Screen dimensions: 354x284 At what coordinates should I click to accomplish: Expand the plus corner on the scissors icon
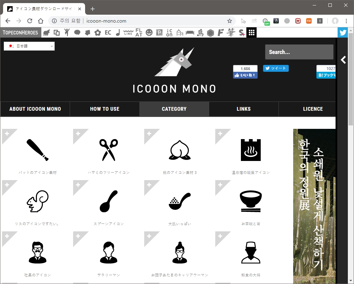click(78, 133)
